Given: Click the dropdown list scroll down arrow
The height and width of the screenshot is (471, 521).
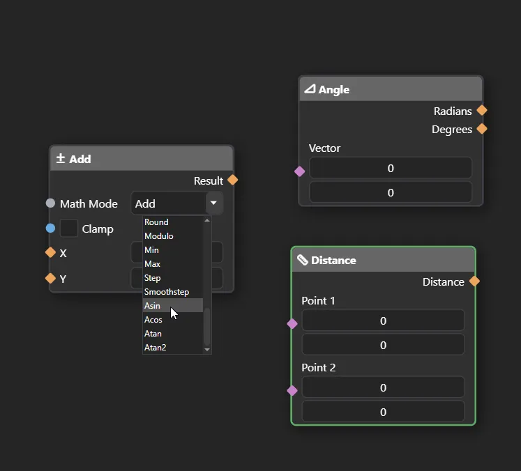Looking at the screenshot, I should pyautogui.click(x=207, y=350).
